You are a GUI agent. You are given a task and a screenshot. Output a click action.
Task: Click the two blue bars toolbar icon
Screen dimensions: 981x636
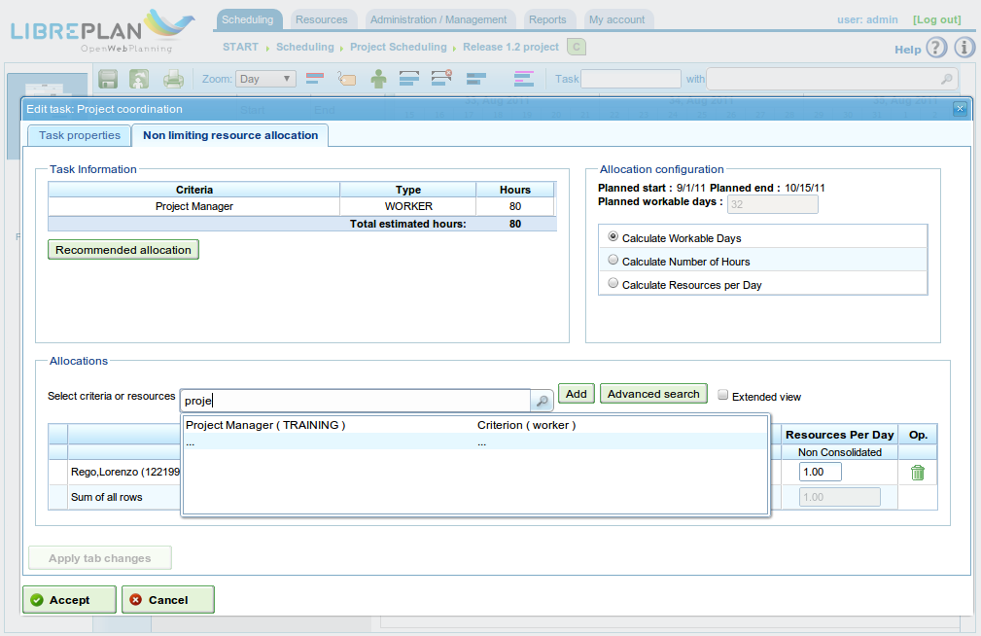pyautogui.click(x=476, y=79)
